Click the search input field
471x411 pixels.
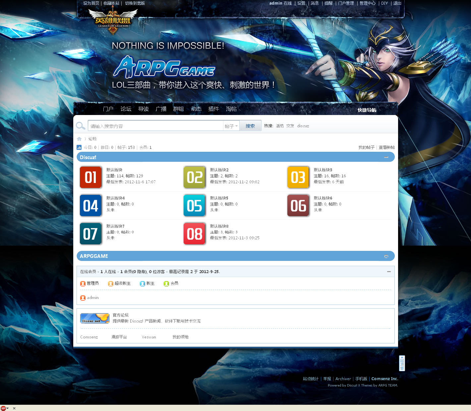coord(155,126)
